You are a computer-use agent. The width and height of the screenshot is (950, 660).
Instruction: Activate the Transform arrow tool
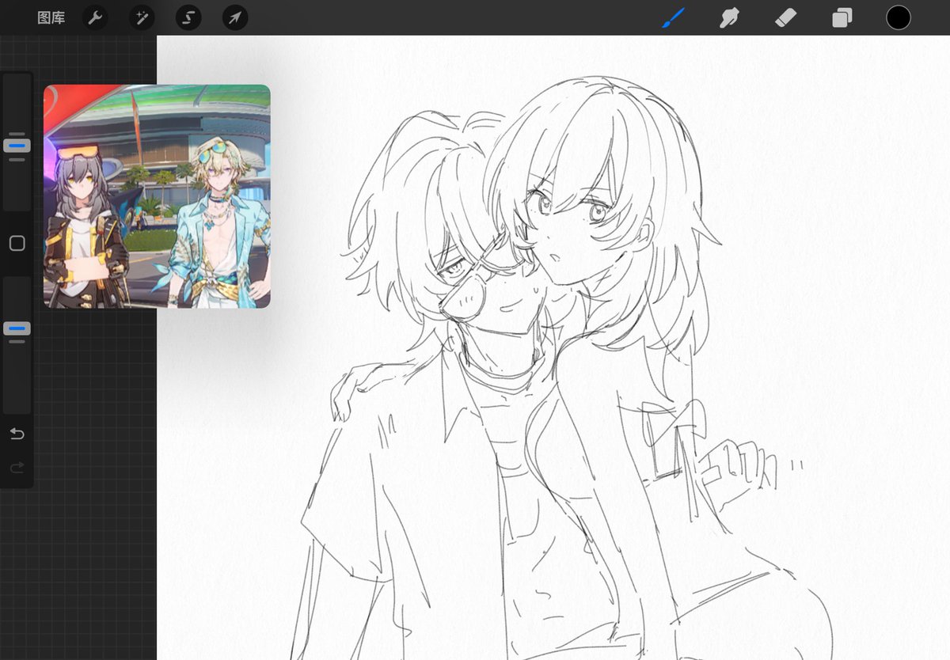pyautogui.click(x=235, y=17)
